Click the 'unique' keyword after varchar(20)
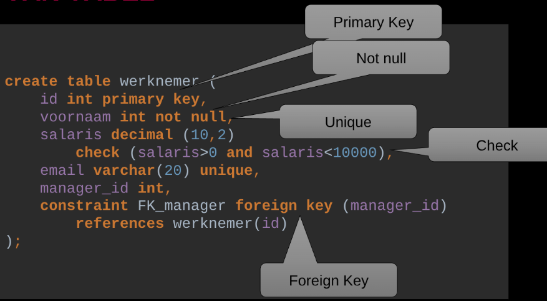Image resolution: width=547 pixels, height=301 pixels. tap(226, 170)
